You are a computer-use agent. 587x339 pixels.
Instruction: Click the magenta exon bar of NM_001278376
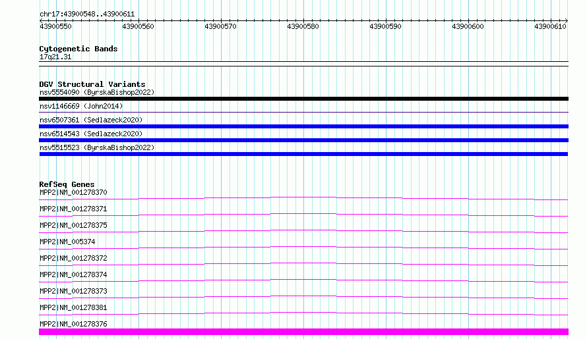(x=303, y=332)
